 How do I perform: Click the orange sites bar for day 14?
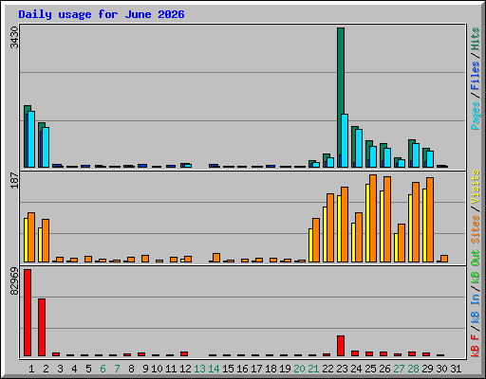216,258
